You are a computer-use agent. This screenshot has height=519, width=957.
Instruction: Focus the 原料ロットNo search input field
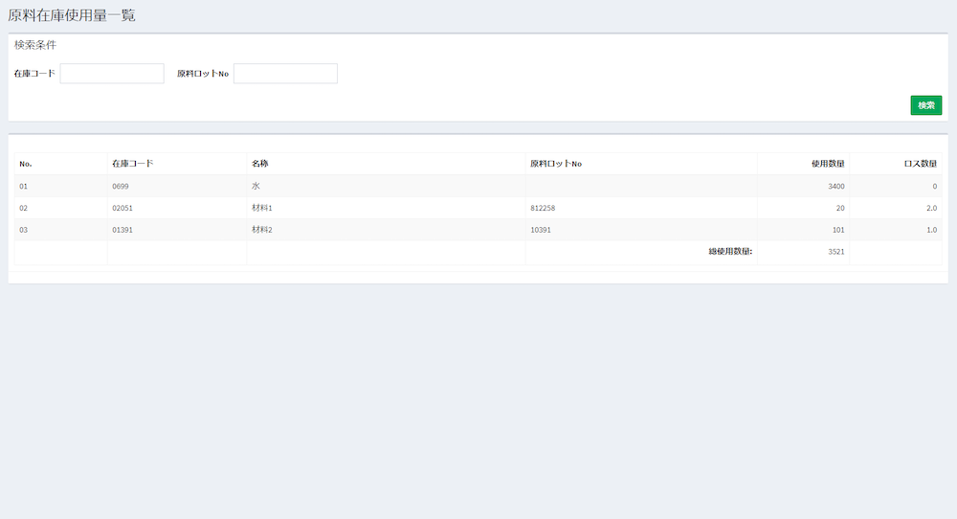point(285,74)
